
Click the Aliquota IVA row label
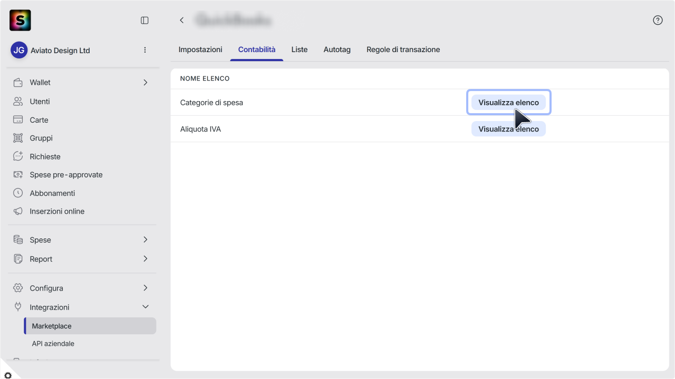[200, 129]
